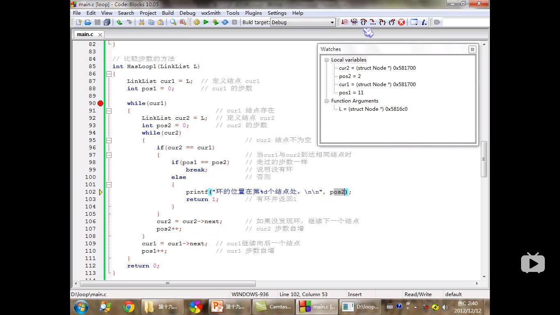
Task: Click the Build gear icon
Action: (197, 22)
